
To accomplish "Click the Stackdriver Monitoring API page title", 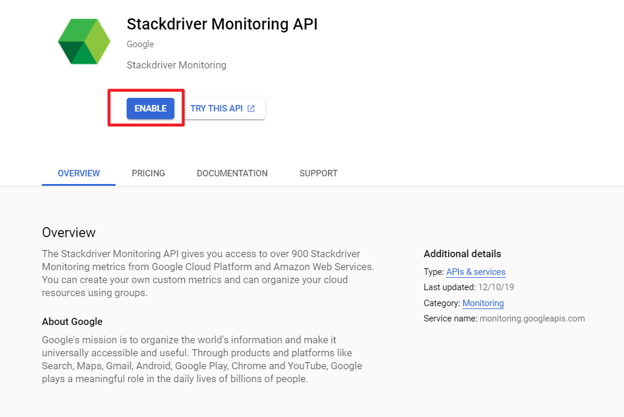I will (222, 24).
